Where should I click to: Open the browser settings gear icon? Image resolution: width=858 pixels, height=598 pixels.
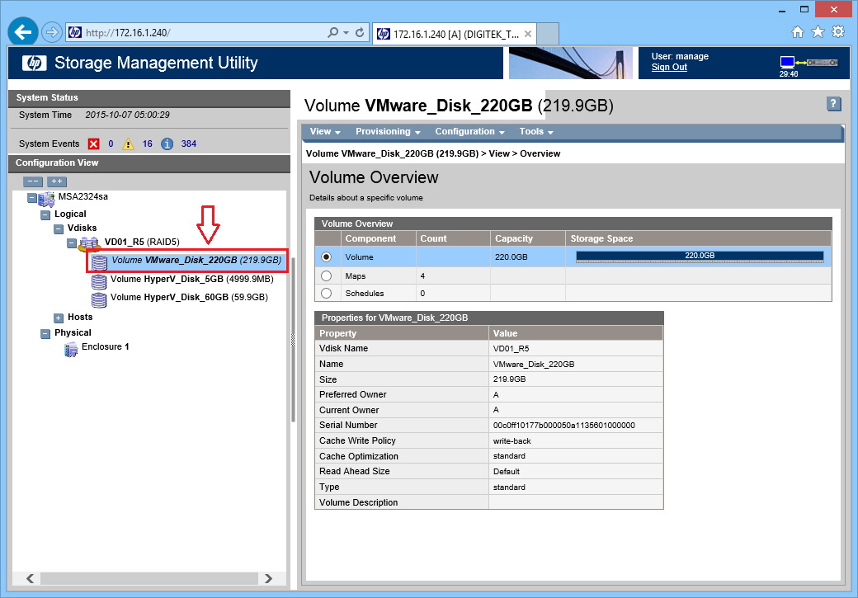tap(837, 31)
